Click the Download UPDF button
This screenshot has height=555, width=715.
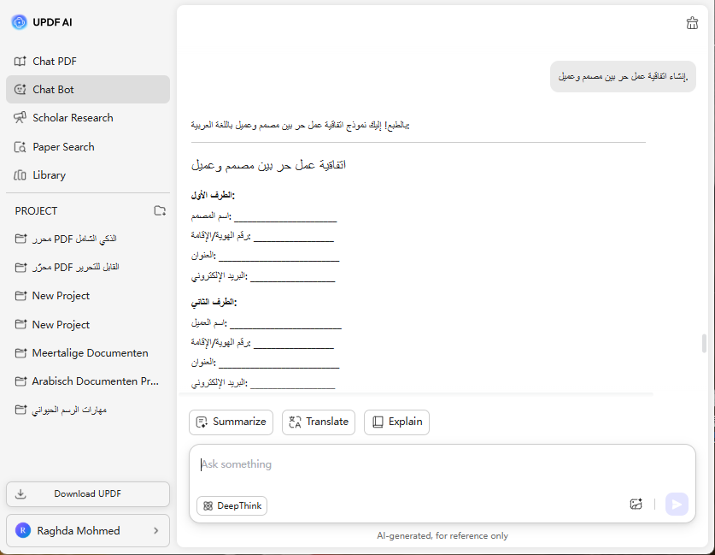(87, 494)
